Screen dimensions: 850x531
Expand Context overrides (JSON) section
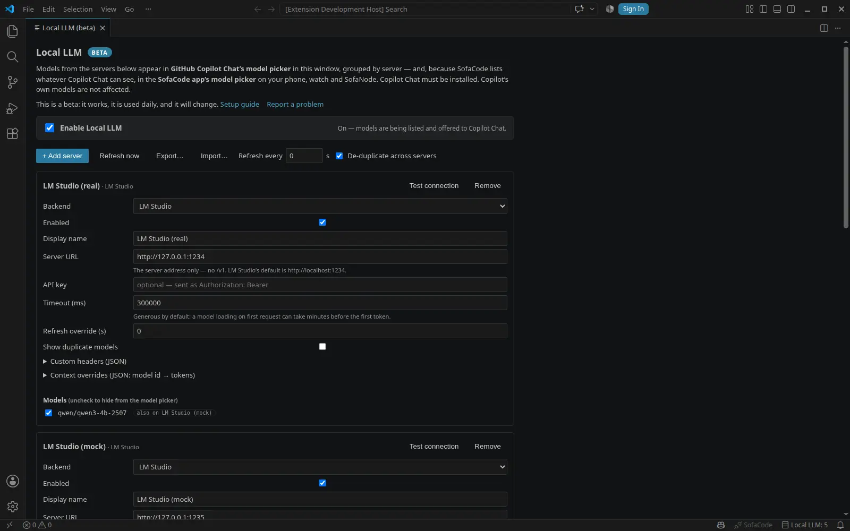[x=119, y=375]
